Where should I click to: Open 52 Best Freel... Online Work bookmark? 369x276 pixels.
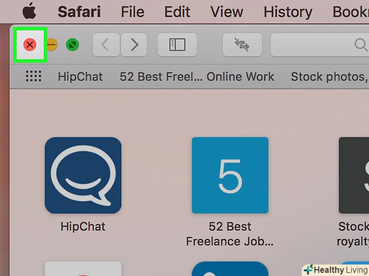[197, 77]
